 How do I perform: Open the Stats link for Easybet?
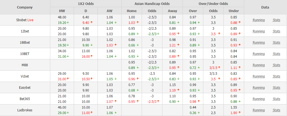click(x=276, y=88)
